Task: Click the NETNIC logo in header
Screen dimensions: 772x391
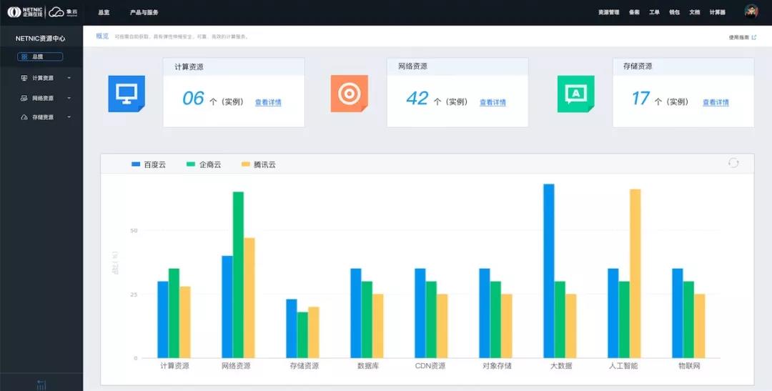Action: tap(26, 12)
